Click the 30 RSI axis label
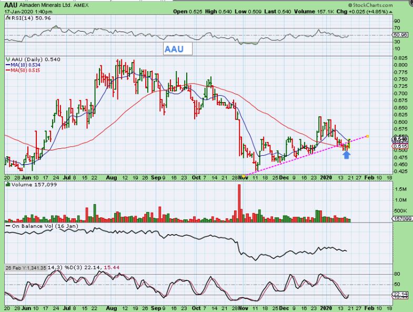This screenshot has width=413, height=312. click(397, 42)
